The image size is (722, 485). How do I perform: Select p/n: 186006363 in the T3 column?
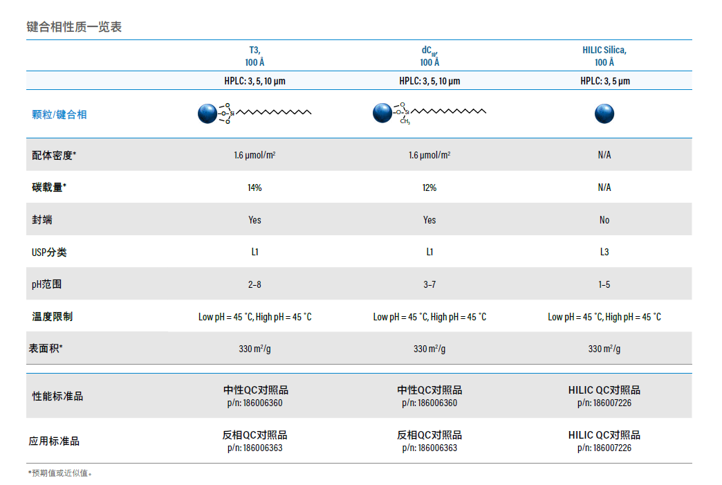[x=254, y=448]
